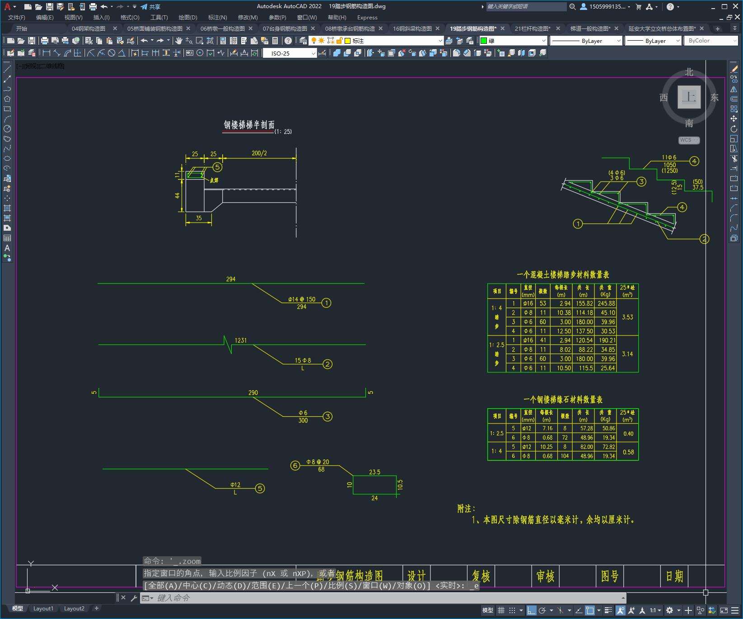Select the Hatch tool in Draw toolbar
Screen dimensions: 743x619
7,208
